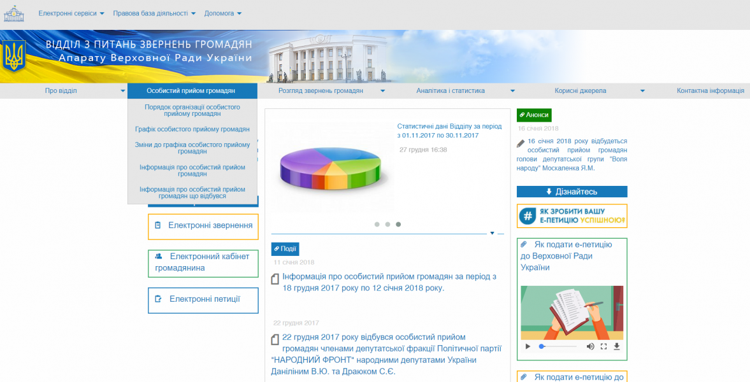This screenshot has width=750, height=382.
Task: Click the Verkhovna Rada building logo icon
Action: [x=13, y=13]
